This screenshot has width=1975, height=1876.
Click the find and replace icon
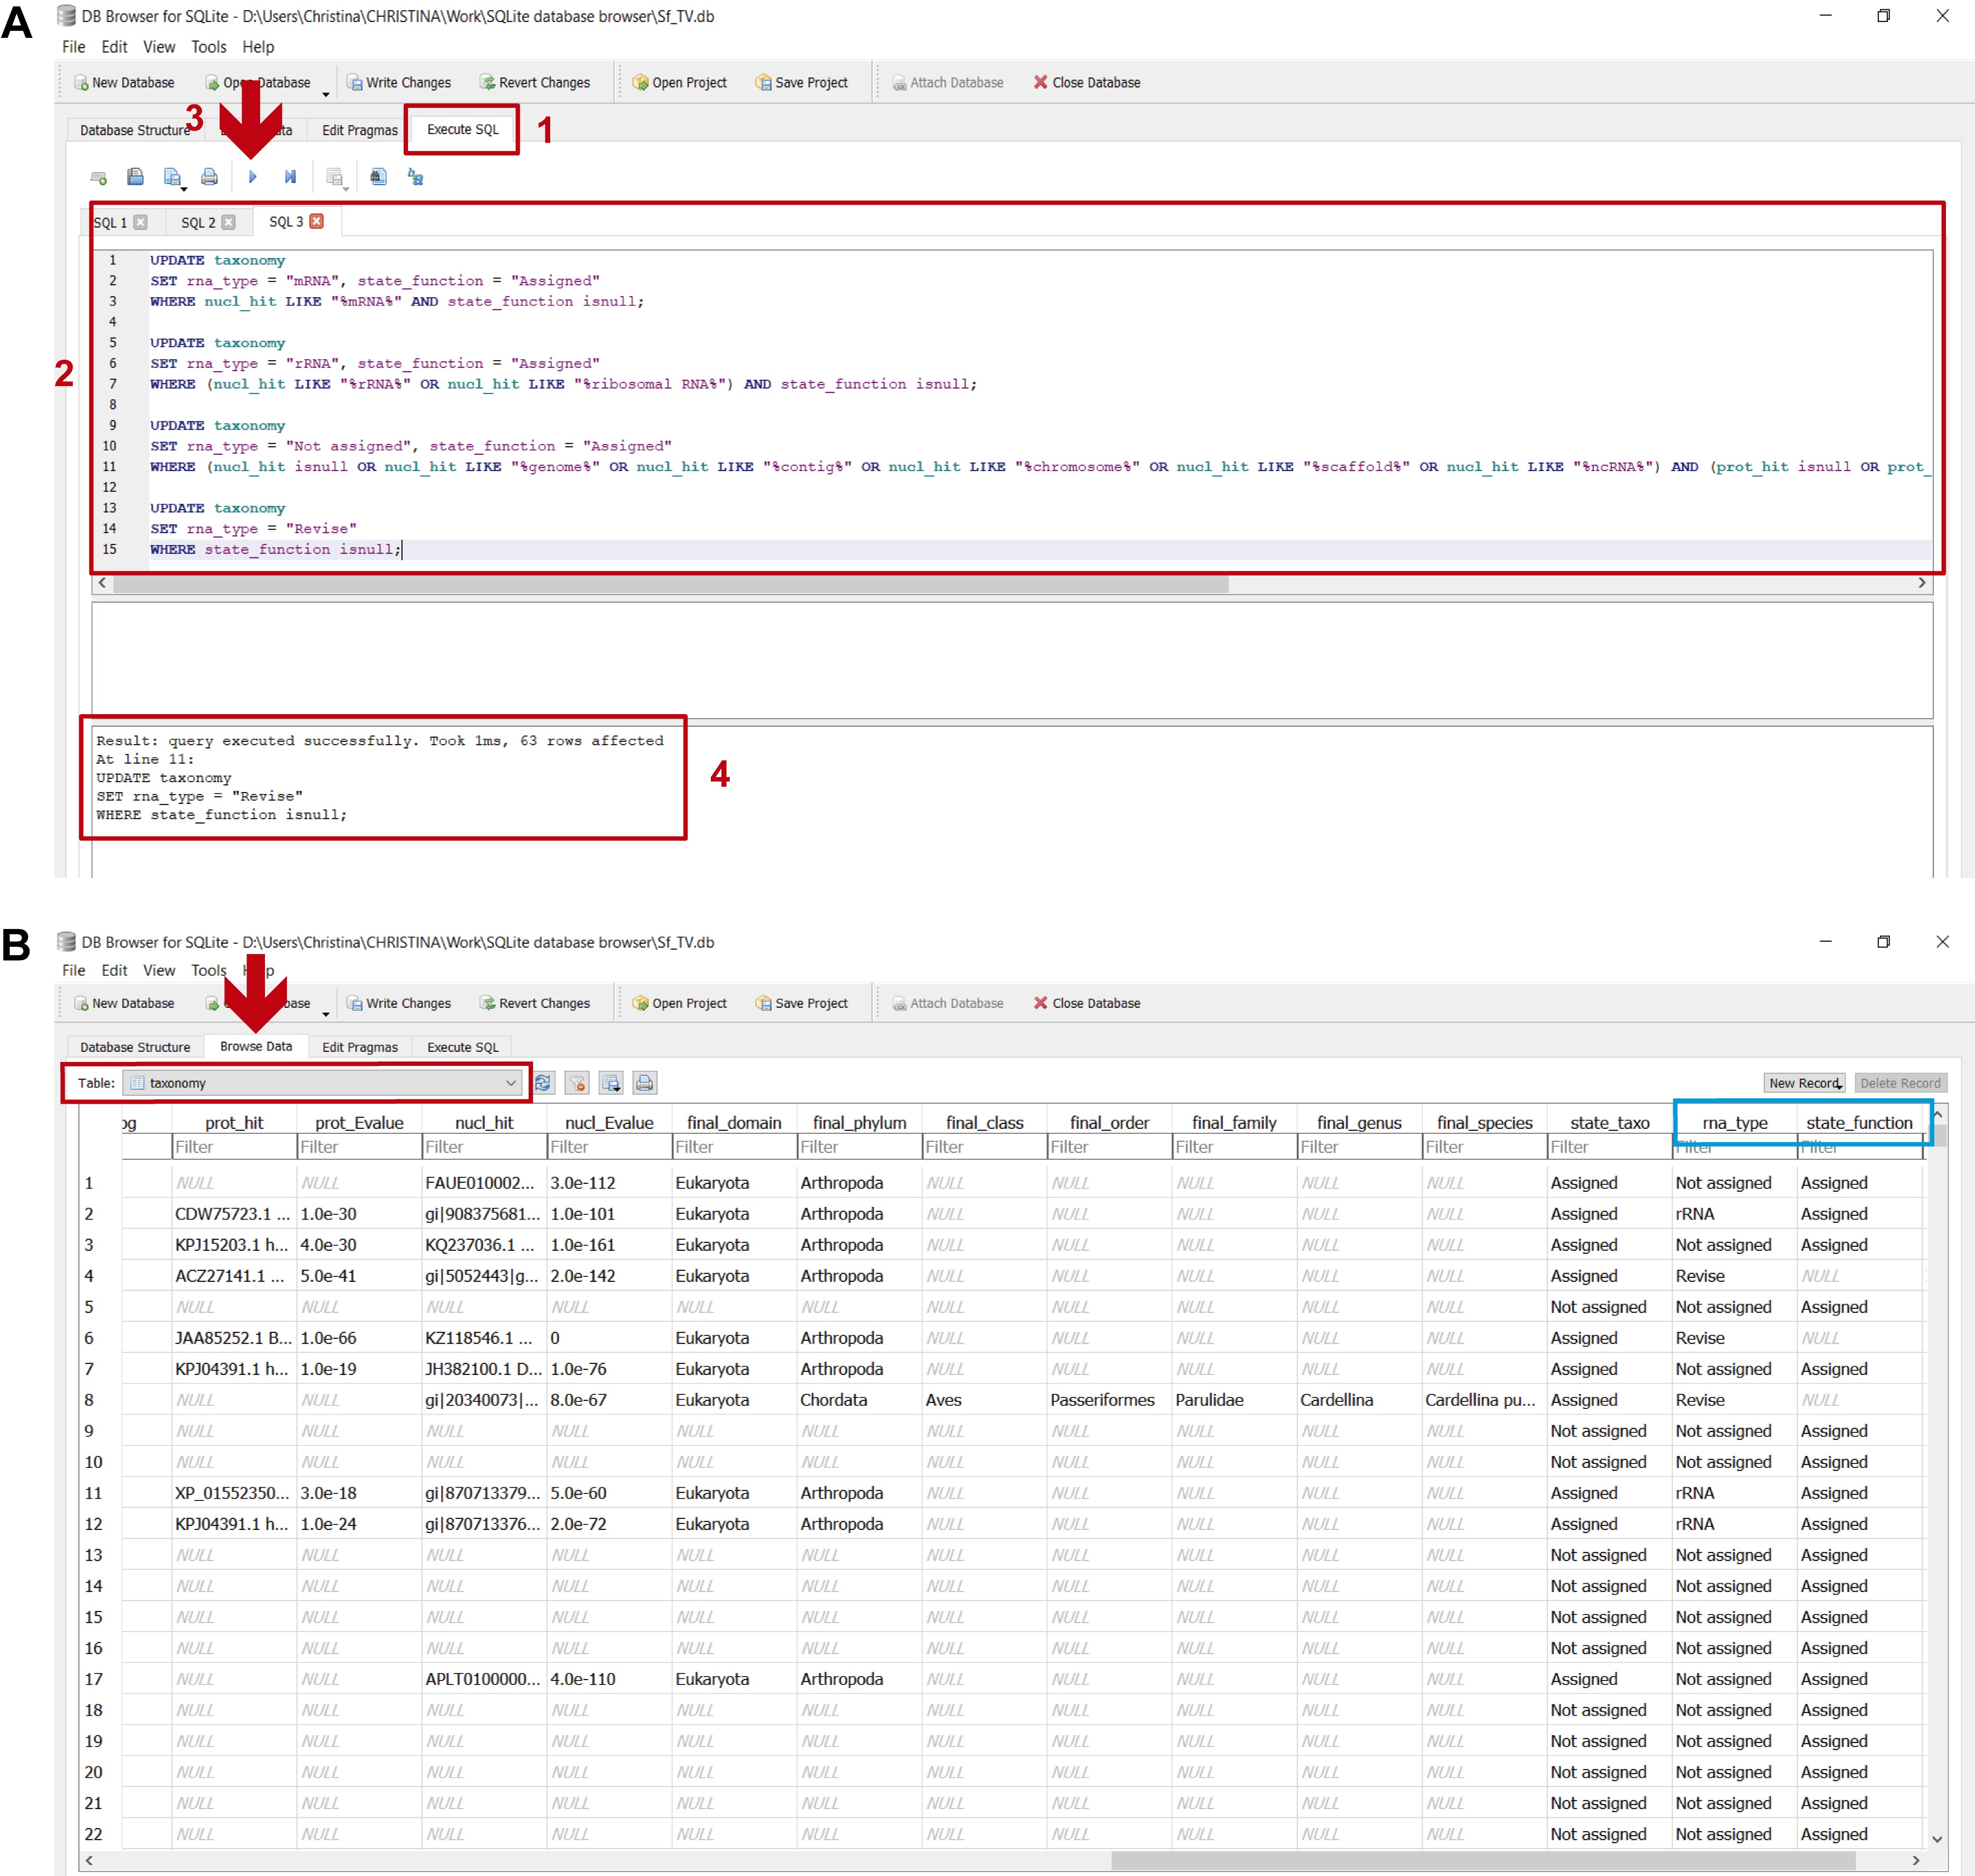point(416,177)
